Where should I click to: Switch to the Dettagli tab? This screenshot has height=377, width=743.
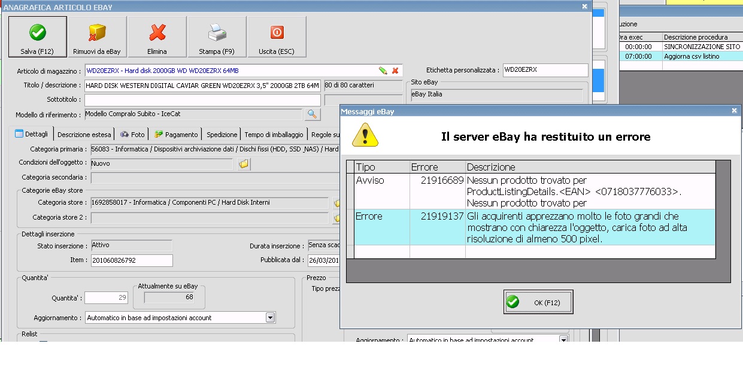pos(32,134)
